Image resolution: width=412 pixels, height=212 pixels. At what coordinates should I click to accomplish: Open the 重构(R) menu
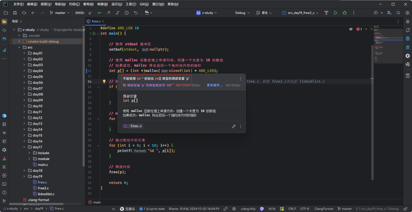(x=88, y=4)
